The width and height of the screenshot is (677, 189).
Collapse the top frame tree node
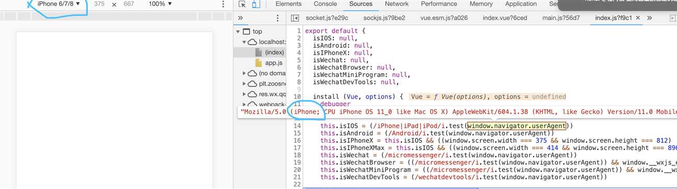coord(239,32)
